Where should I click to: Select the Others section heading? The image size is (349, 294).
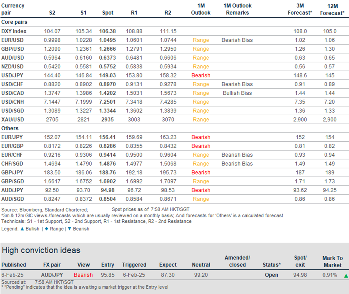pos(10,128)
